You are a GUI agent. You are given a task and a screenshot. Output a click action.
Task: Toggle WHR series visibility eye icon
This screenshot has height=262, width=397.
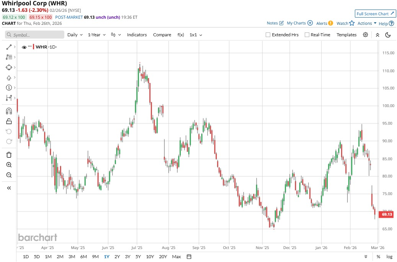click(24, 47)
